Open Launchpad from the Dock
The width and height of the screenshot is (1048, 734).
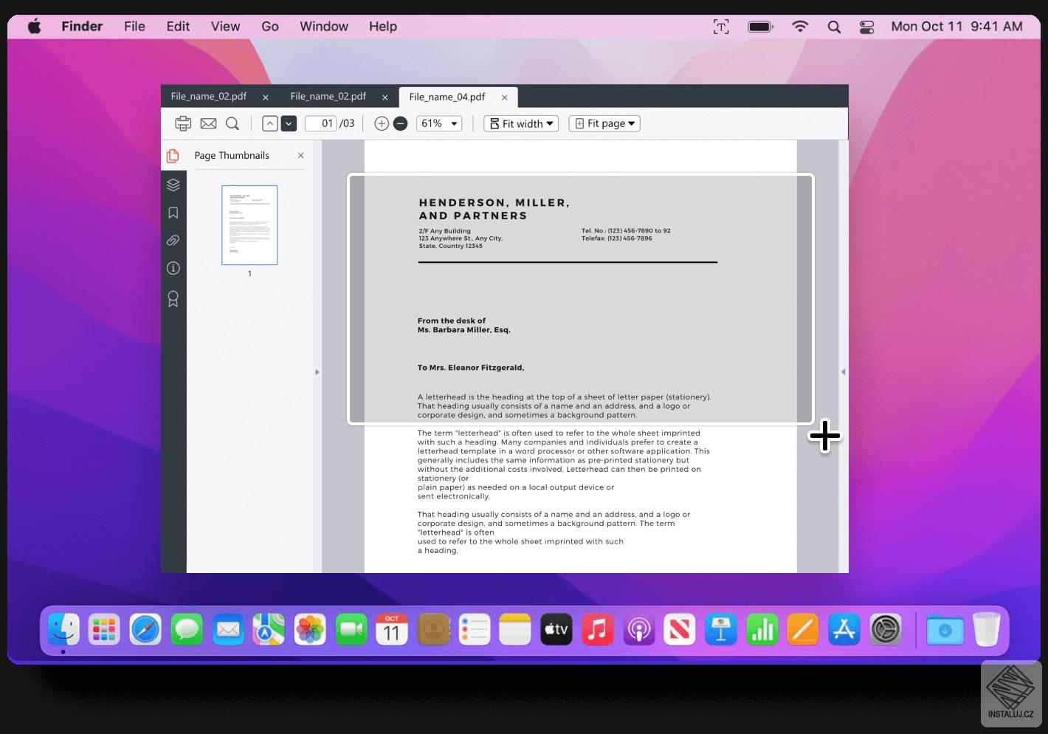[104, 630]
